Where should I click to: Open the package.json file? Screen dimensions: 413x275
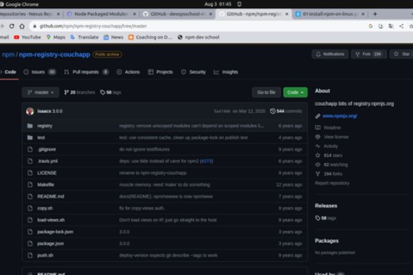50,243
